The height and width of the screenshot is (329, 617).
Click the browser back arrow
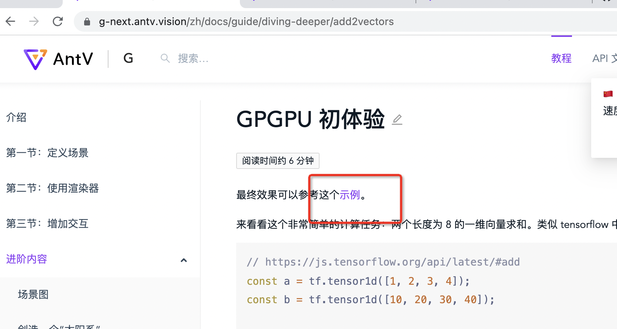(11, 21)
